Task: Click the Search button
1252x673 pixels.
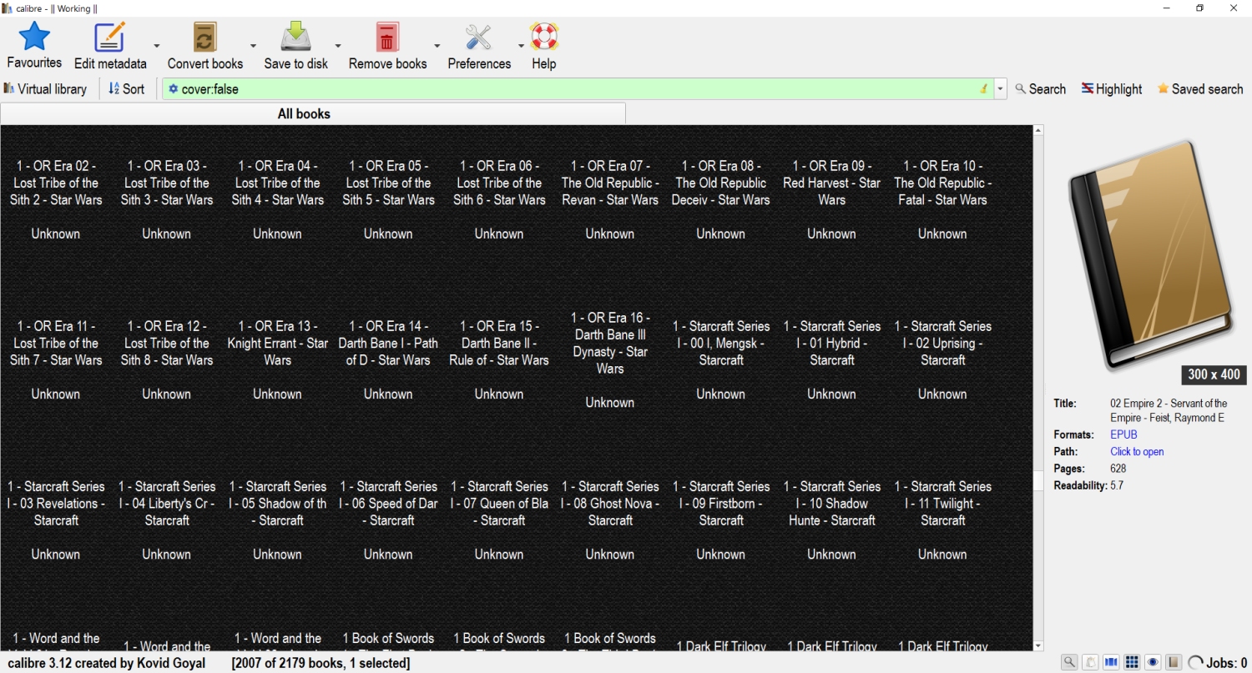Action: (1040, 88)
